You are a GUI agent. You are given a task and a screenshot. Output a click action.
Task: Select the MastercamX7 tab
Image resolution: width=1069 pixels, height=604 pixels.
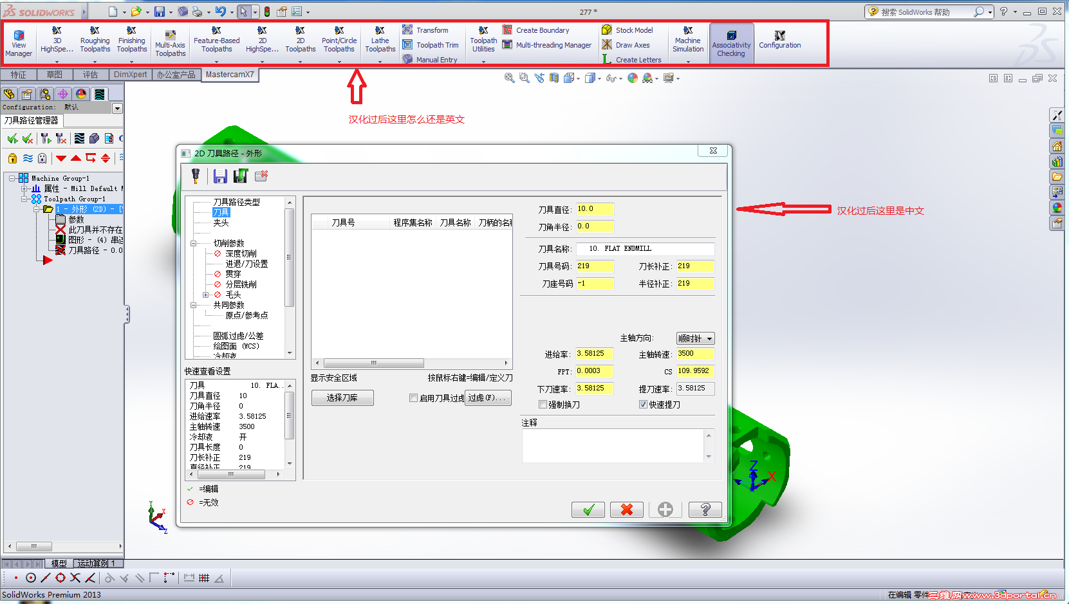click(230, 75)
